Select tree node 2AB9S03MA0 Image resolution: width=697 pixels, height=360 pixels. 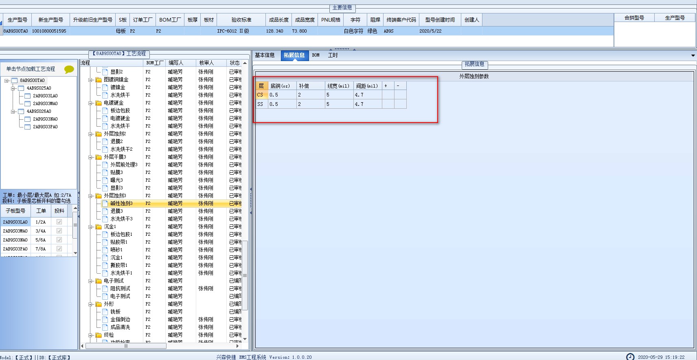pos(45,104)
